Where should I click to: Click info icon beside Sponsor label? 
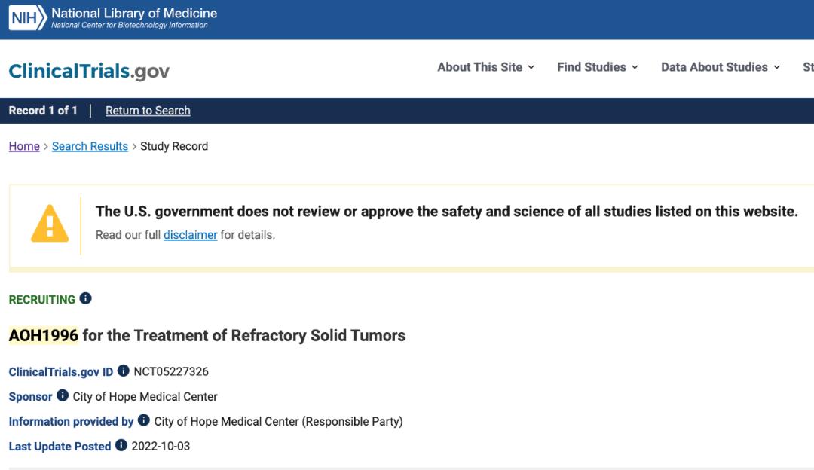[63, 395]
